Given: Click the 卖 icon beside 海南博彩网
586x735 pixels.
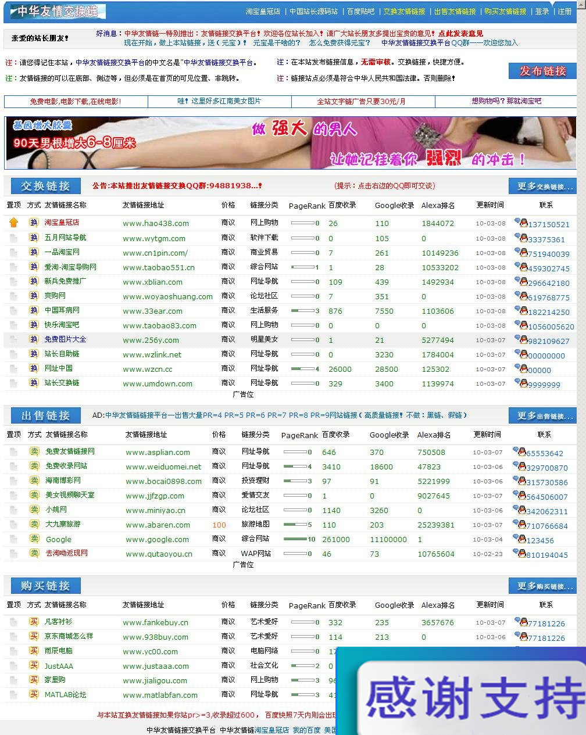Looking at the screenshot, I should coord(34,480).
